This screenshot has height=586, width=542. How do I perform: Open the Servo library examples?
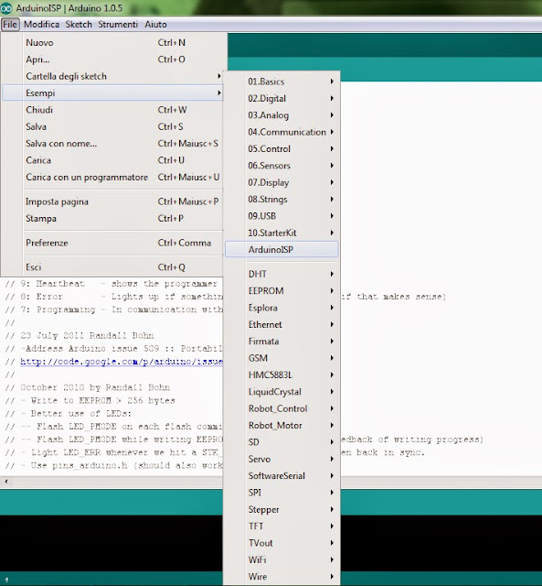282,459
